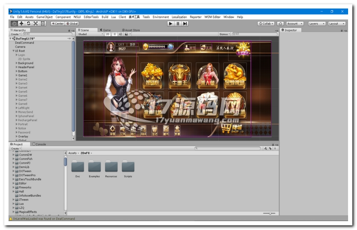Select the Move tool
The image size is (357, 230).
(x=21, y=23)
